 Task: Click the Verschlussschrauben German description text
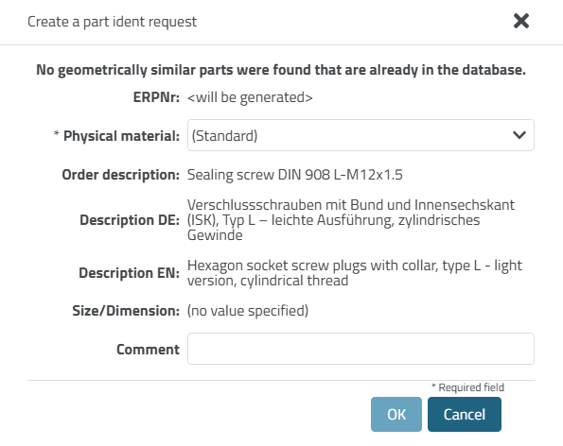click(351, 220)
